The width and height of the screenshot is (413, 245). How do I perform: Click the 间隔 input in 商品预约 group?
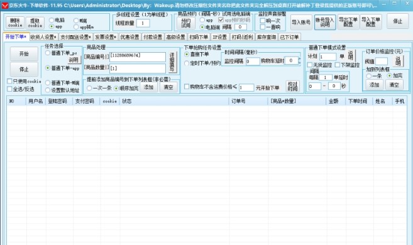pyautogui.click(x=240, y=27)
